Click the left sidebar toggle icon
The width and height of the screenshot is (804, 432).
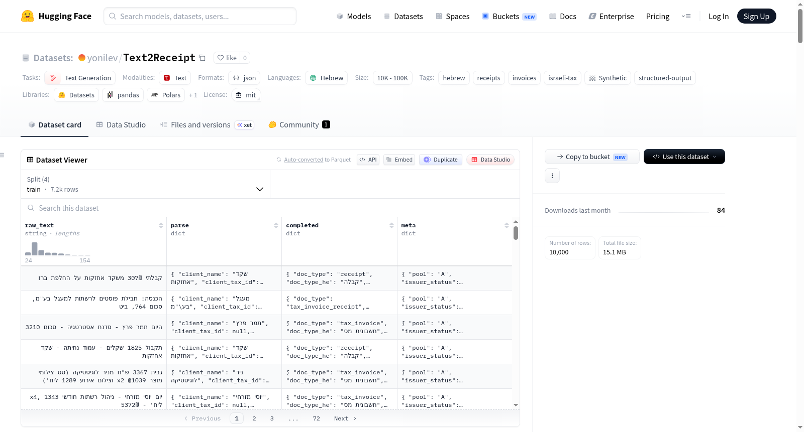click(x=2, y=155)
